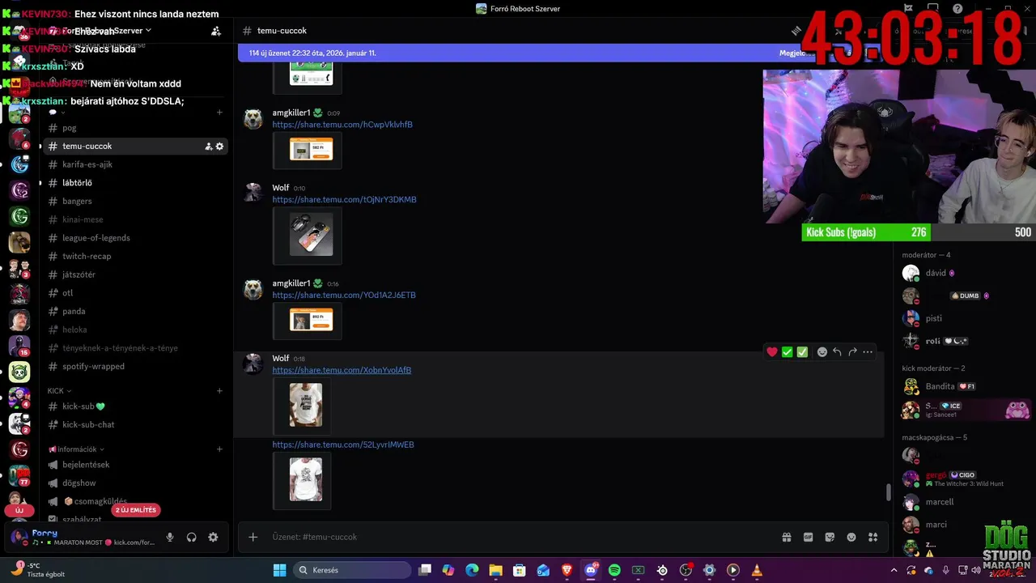
Task: Click the 2 új említés button
Action: click(136, 510)
